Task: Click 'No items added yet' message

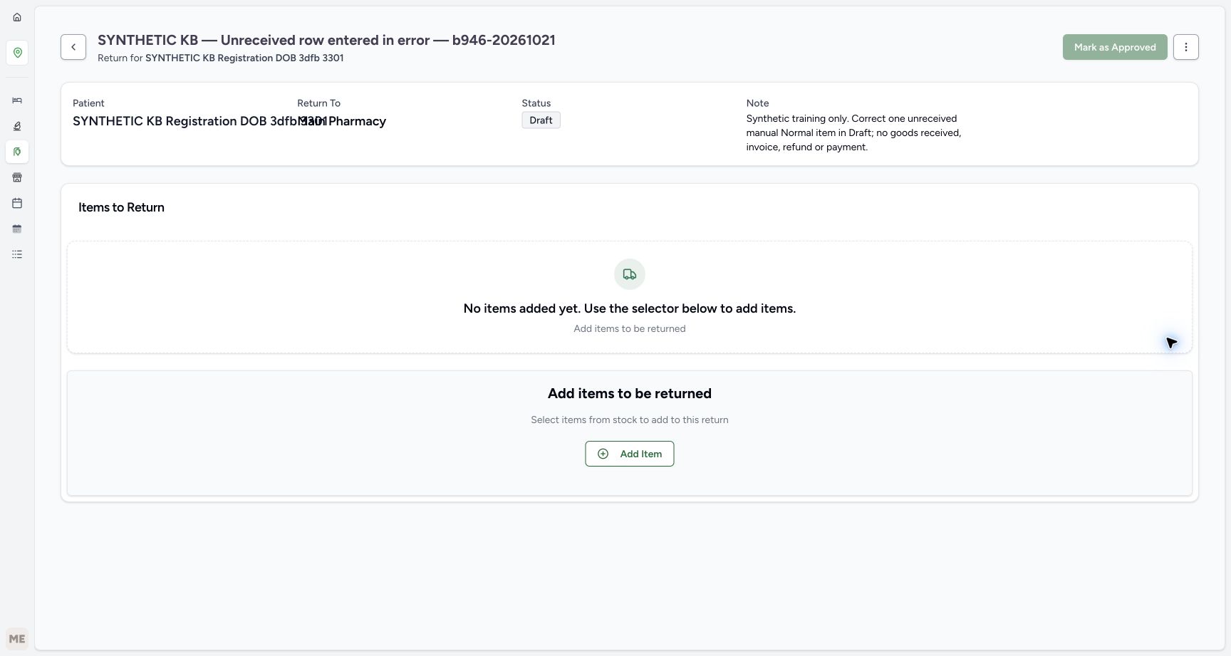Action: (x=630, y=308)
